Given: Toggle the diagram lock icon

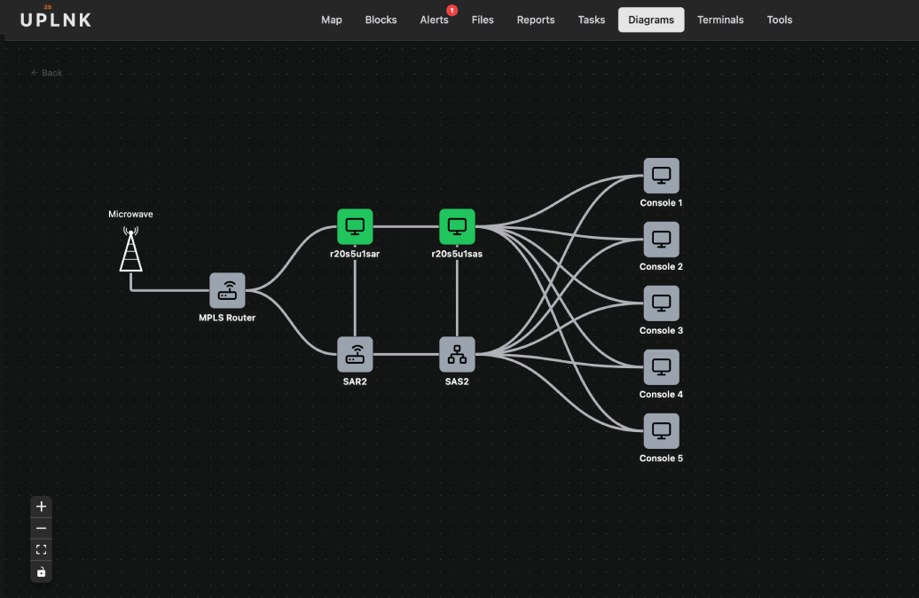Looking at the screenshot, I should tap(41, 572).
